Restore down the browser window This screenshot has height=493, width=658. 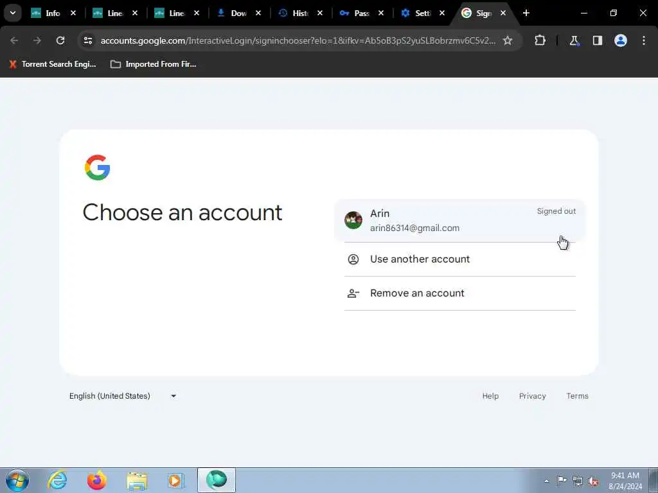pos(614,13)
